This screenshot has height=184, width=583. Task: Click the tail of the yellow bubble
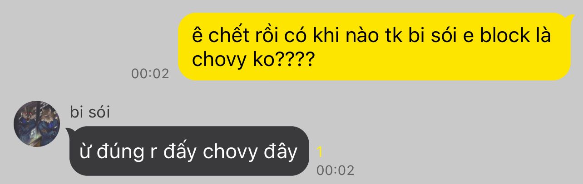point(570,18)
